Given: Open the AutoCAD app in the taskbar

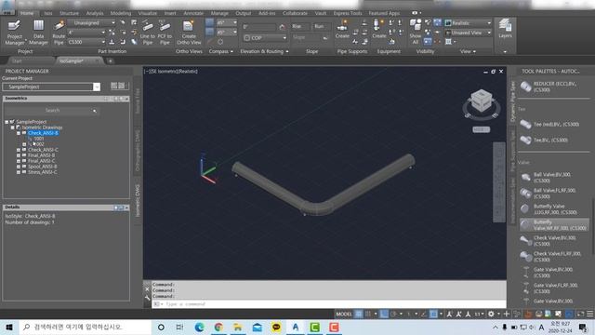Looking at the screenshot, I should pos(296,327).
